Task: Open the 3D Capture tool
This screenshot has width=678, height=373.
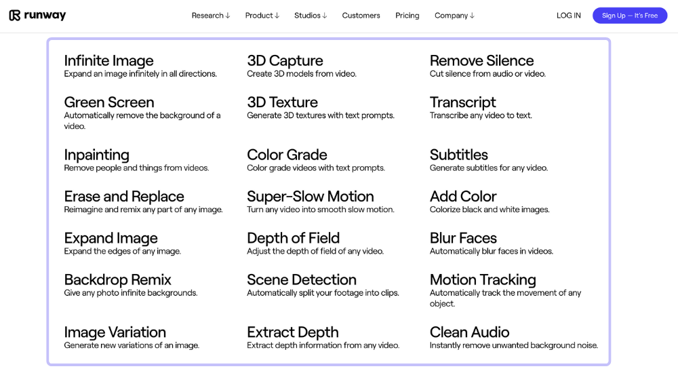Action: [285, 60]
